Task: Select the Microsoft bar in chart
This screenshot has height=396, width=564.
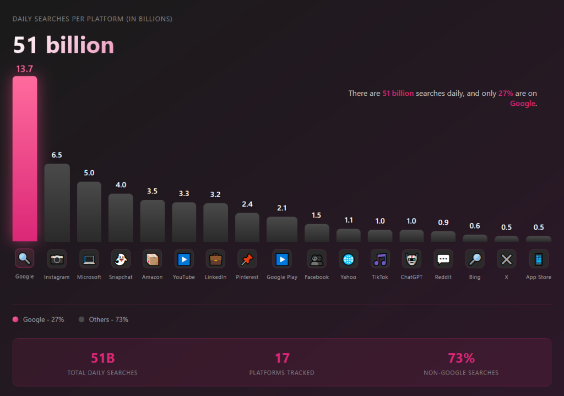Action: click(89, 211)
